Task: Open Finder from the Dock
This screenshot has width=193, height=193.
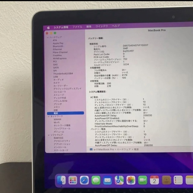Action: [61, 180]
